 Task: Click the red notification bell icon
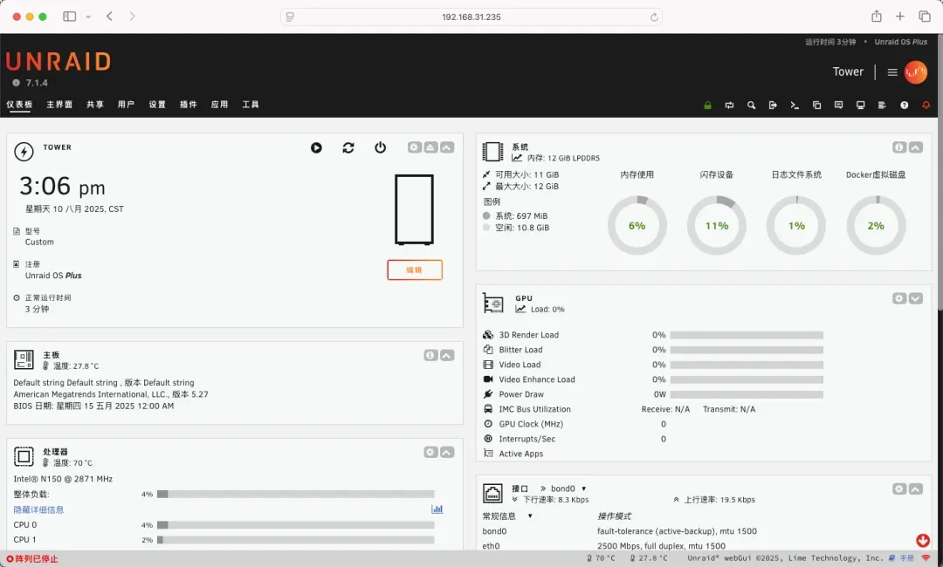pyautogui.click(x=926, y=106)
